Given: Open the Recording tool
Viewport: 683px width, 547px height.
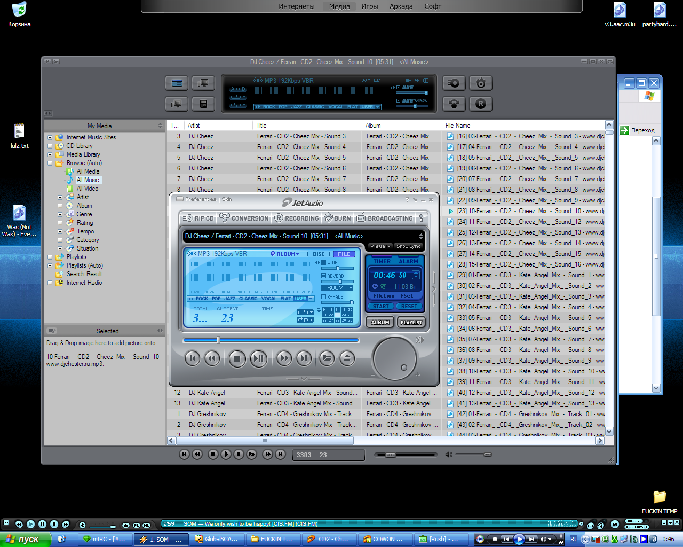Looking at the screenshot, I should (x=297, y=218).
